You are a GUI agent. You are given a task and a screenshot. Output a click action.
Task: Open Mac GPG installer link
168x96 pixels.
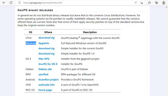coord(44,59)
